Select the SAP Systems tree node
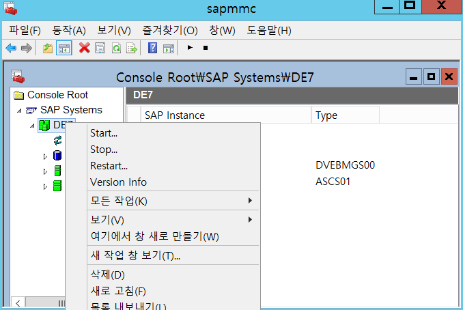Screen dimensions: 463x310 click(x=64, y=110)
